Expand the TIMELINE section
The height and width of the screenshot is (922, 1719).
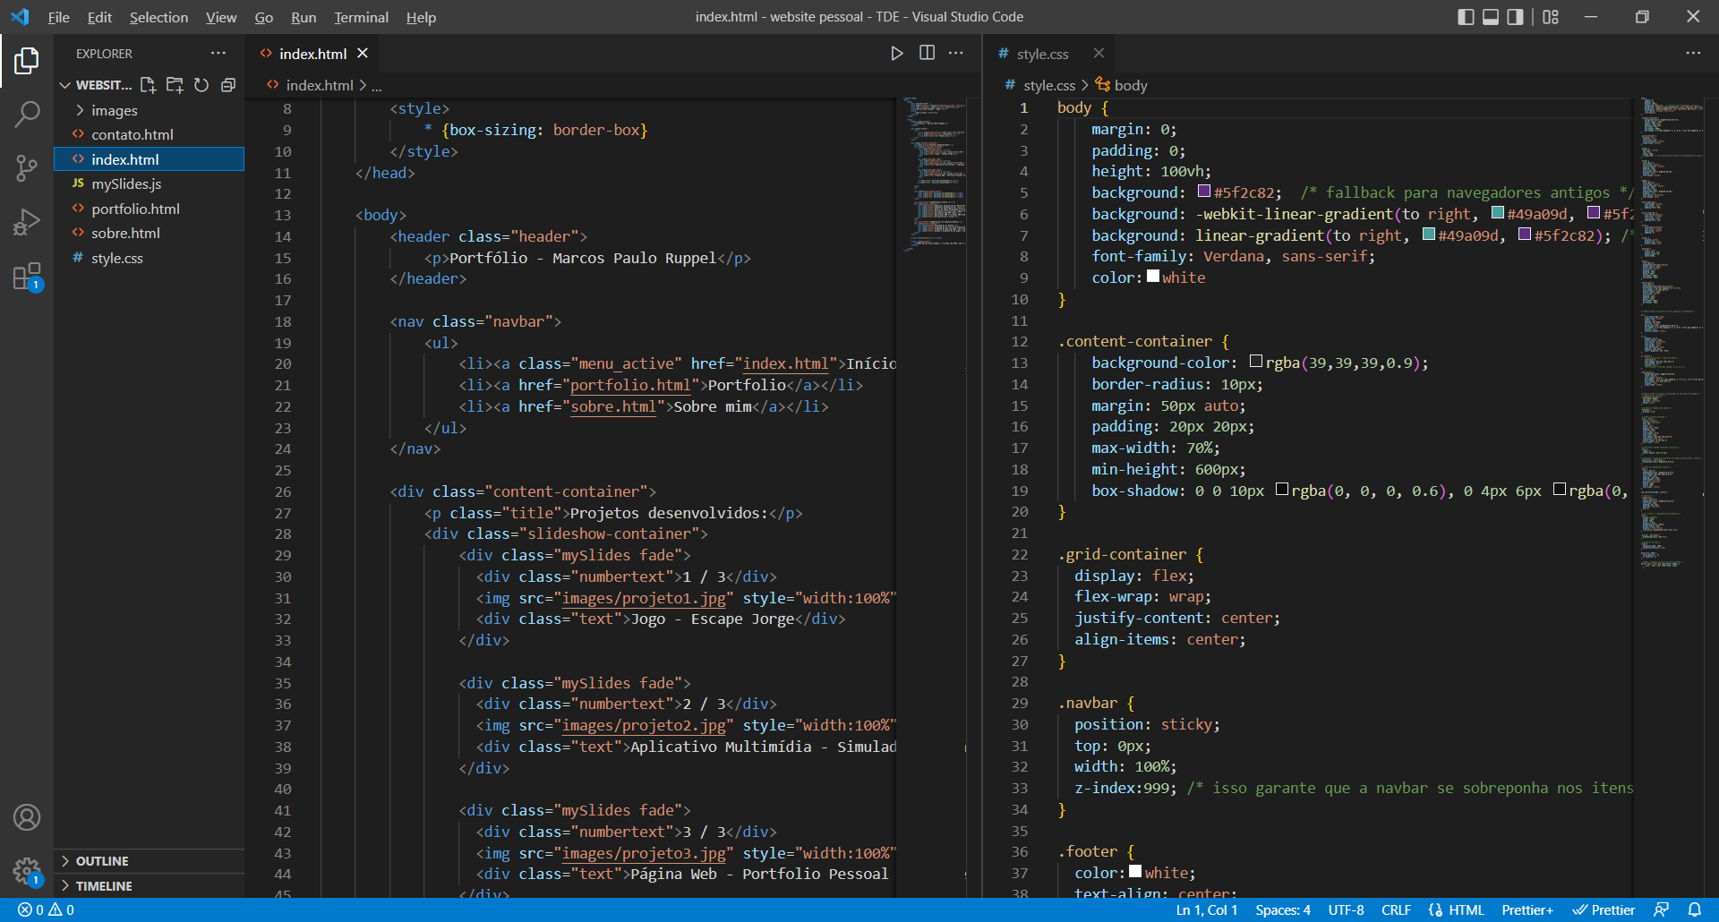104,886
